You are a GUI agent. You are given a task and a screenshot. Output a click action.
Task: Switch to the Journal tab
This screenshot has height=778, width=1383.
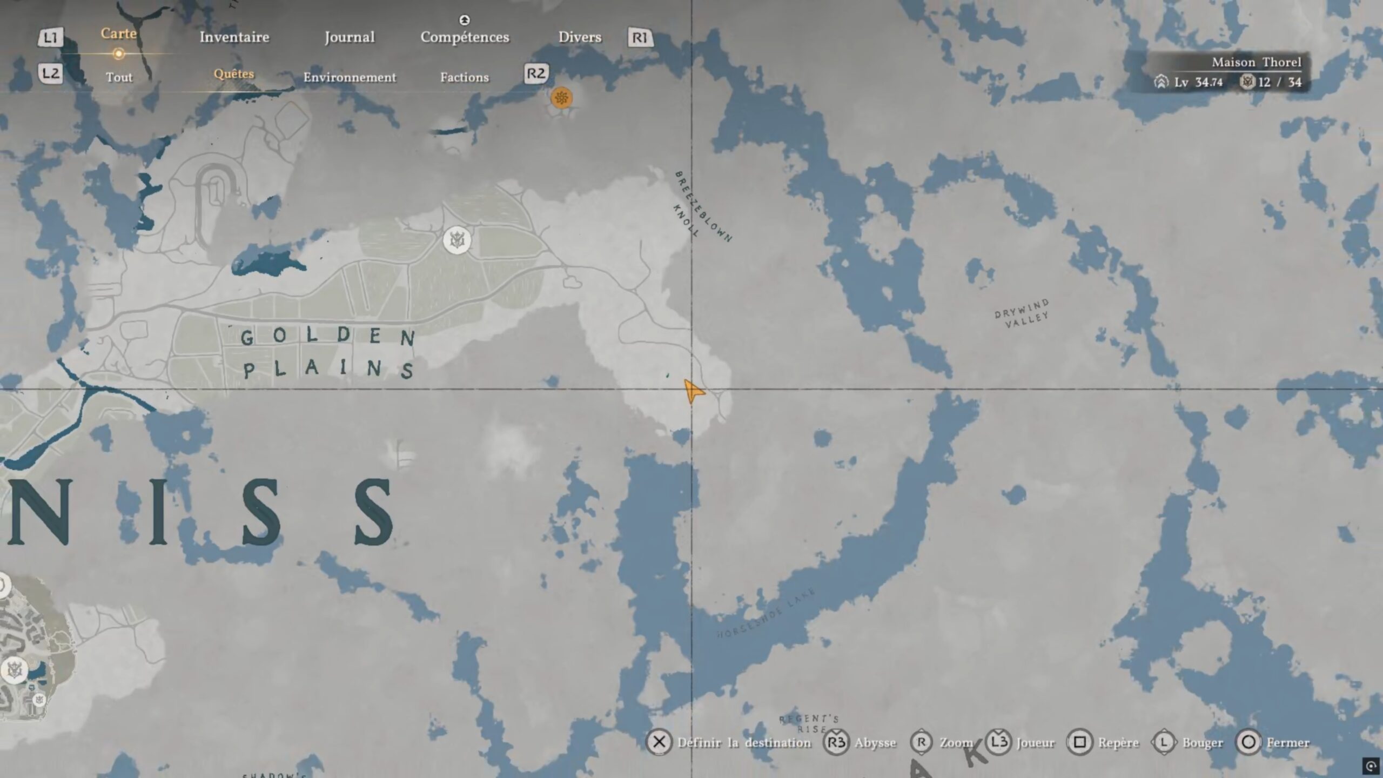pos(350,37)
